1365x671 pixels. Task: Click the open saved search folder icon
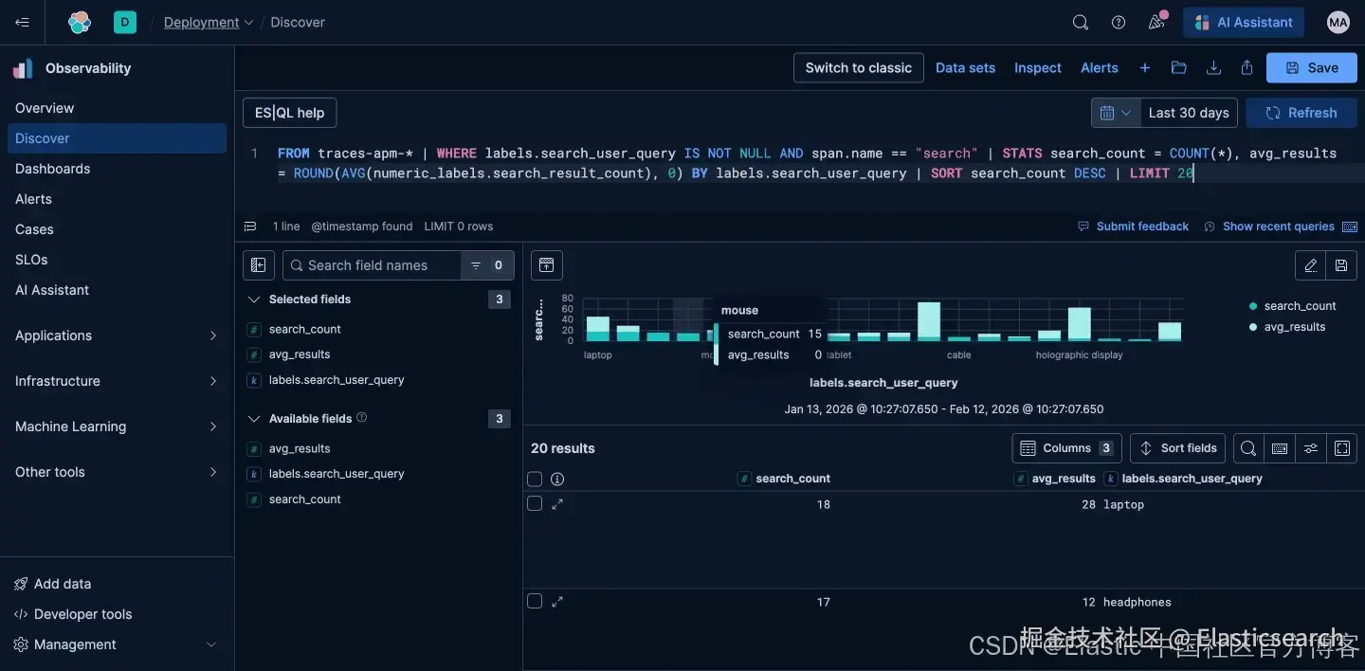tap(1179, 68)
